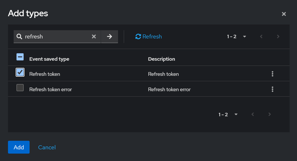The image size is (297, 161).
Task: Clear the search text with the X icon
Action: (x=94, y=36)
